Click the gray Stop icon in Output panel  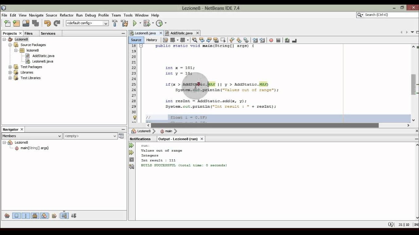(x=132, y=160)
